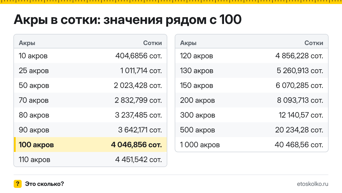The width and height of the screenshot is (342, 193).
Task: Select the '120 акров' cell
Action: pyautogui.click(x=196, y=56)
